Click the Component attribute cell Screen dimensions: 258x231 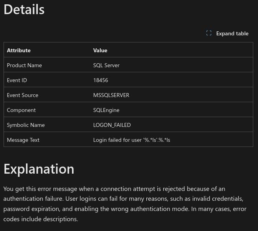click(21, 110)
